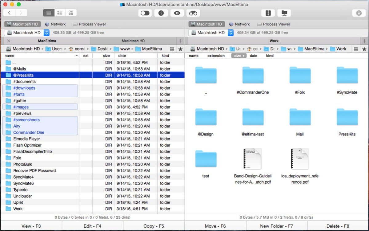Open right pane favorites star

[364, 49]
